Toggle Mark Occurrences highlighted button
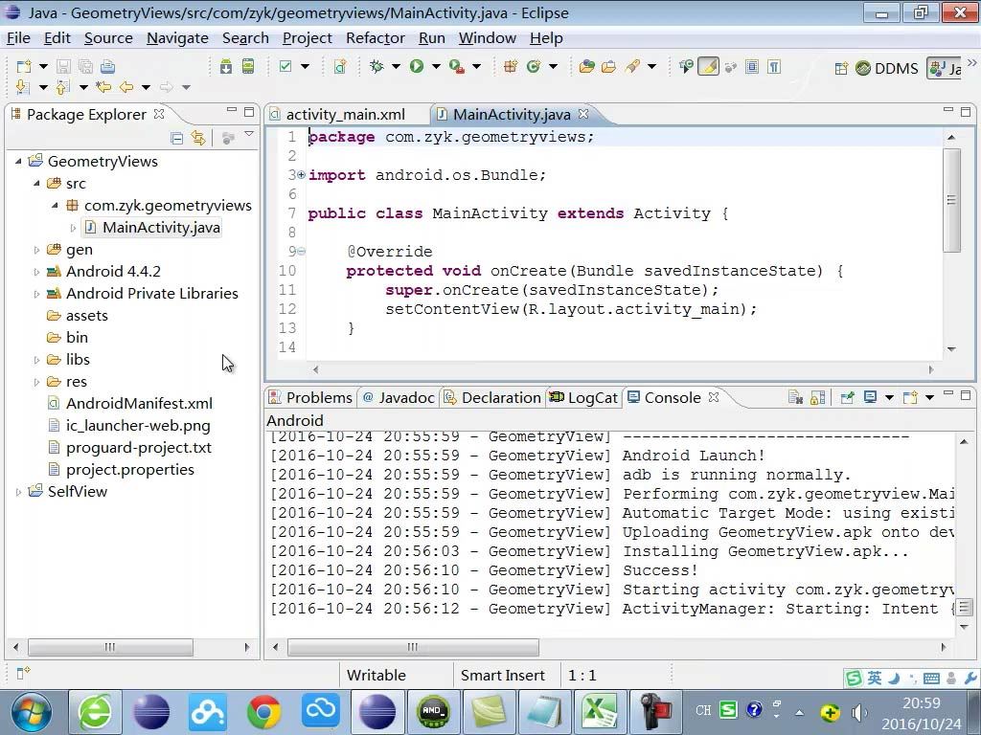The height and width of the screenshot is (735, 981). [708, 67]
